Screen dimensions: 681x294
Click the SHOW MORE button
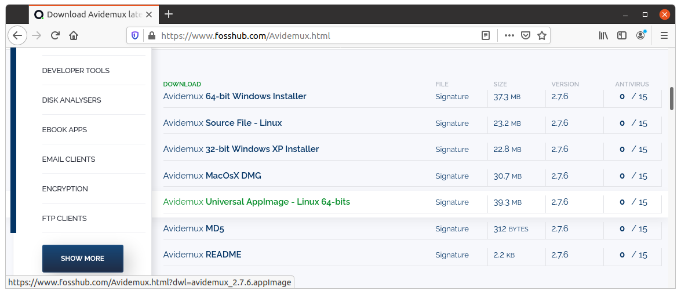pyautogui.click(x=83, y=259)
